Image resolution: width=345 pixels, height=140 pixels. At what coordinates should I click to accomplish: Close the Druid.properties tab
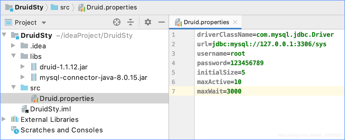click(235, 22)
